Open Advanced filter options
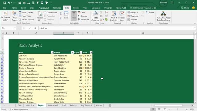The image size is (197, 111). pos(83,19)
